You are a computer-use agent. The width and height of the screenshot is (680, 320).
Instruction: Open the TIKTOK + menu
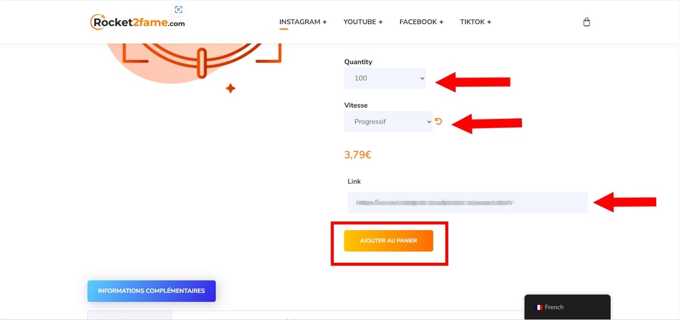coord(475,22)
